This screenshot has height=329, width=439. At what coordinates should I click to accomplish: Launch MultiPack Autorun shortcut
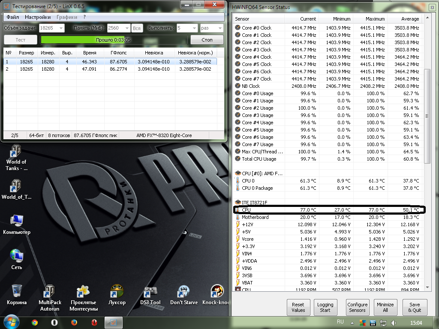pos(50,298)
